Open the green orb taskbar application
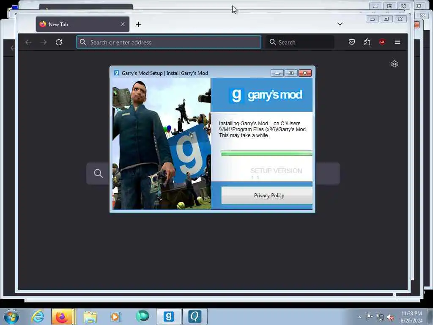The height and width of the screenshot is (325, 433). coord(143,316)
